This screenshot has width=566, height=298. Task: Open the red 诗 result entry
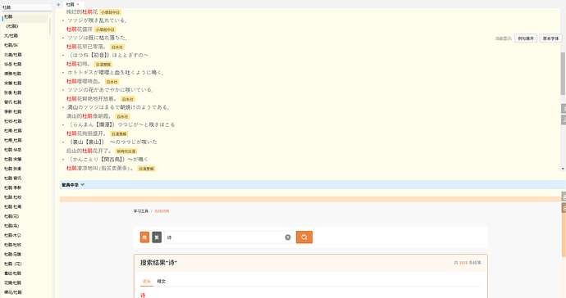[x=143, y=295]
